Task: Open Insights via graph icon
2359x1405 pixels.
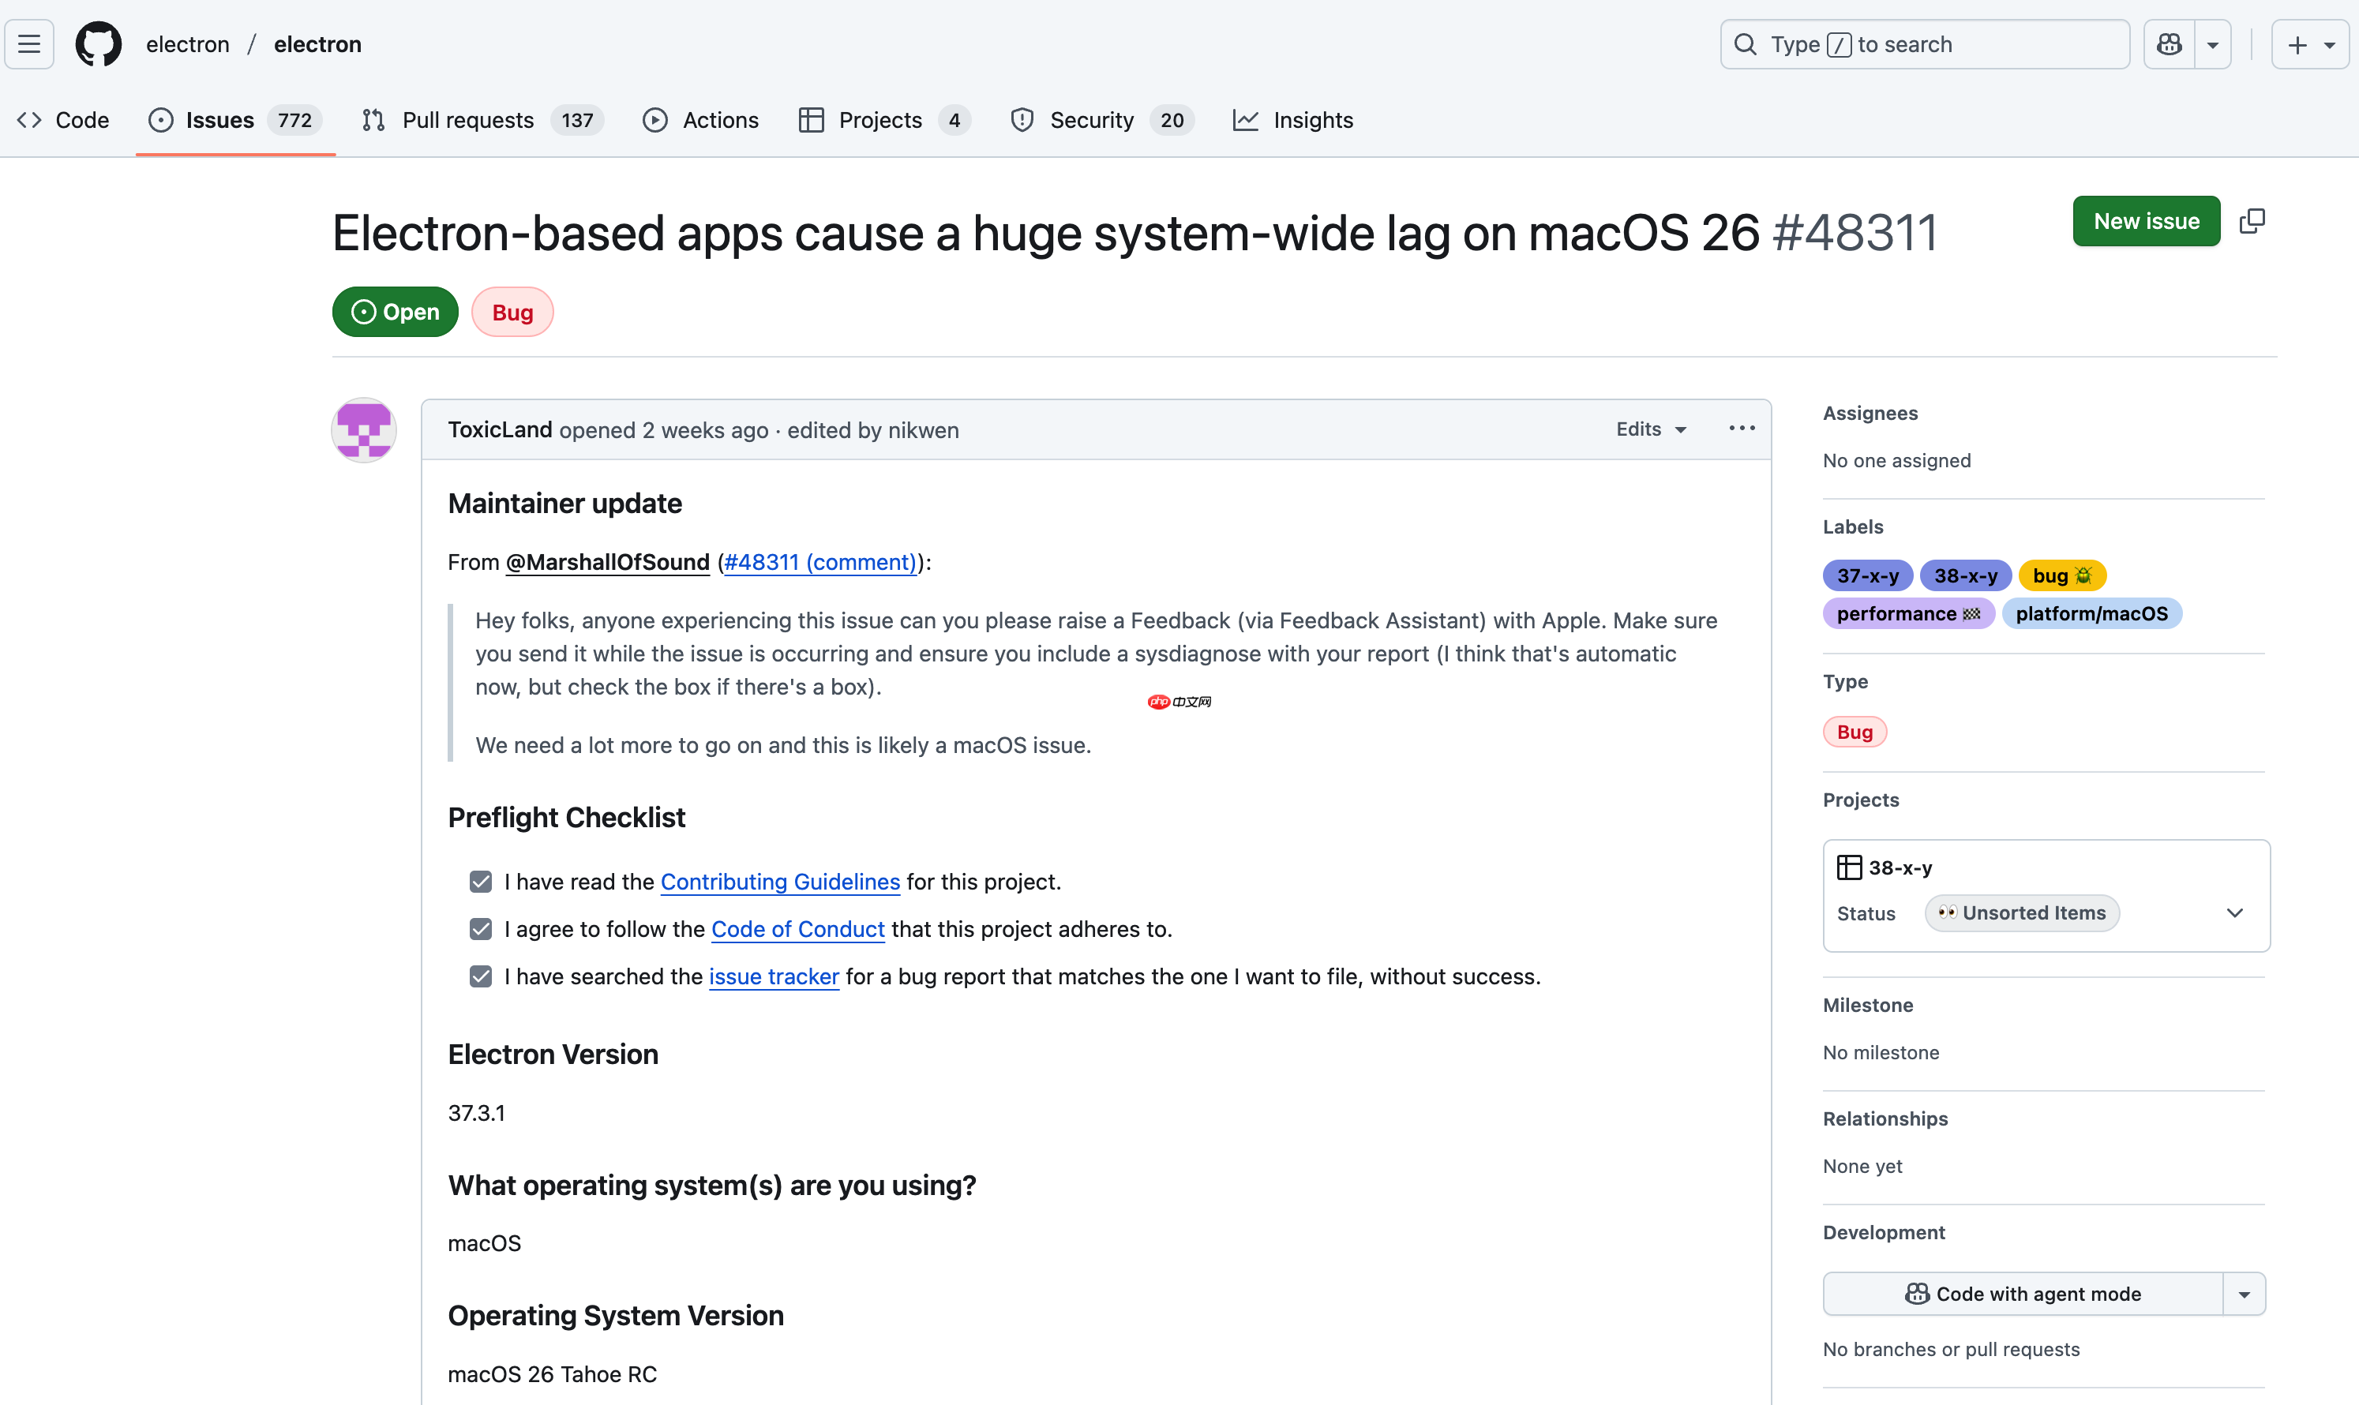Action: click(1245, 120)
